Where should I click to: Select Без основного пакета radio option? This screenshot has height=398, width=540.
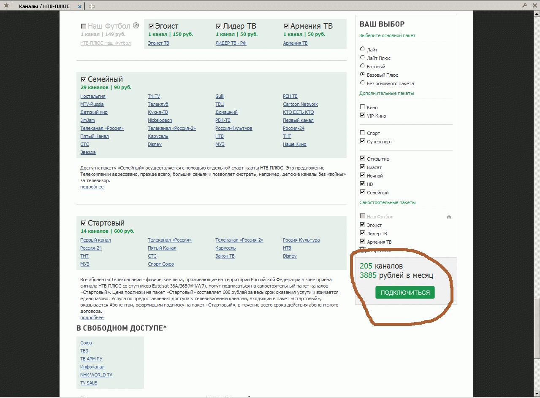click(362, 83)
